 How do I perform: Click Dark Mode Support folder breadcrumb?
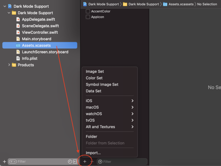pyautogui.click(x=144, y=4)
